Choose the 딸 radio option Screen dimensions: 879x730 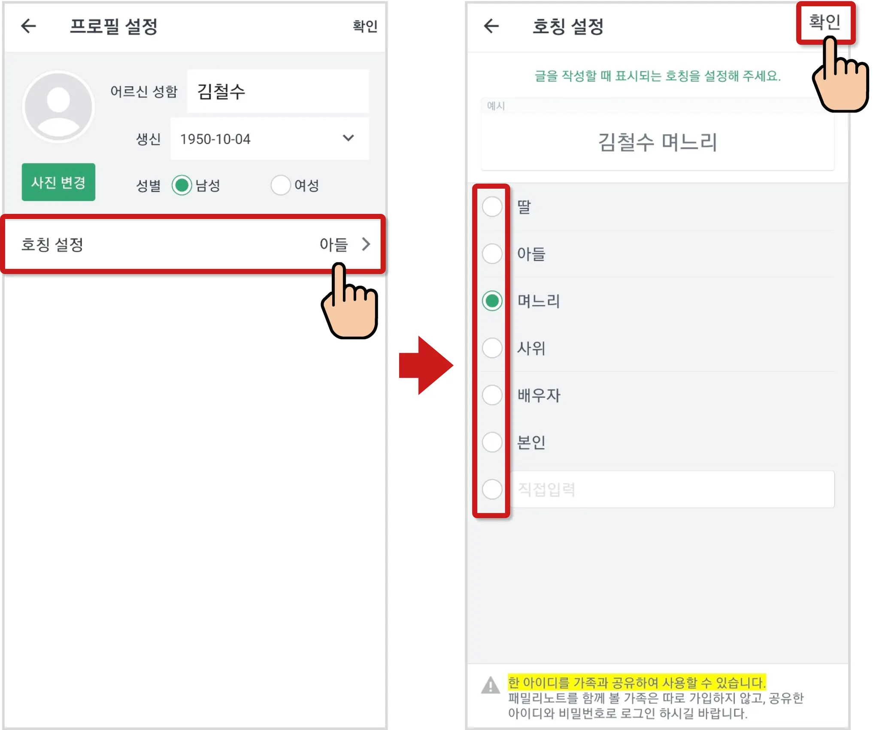coord(492,207)
